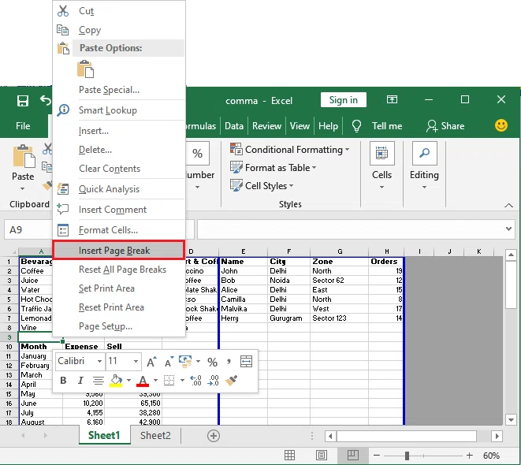Expand the borders dropdown arrow in mini toolbar

coord(182,381)
